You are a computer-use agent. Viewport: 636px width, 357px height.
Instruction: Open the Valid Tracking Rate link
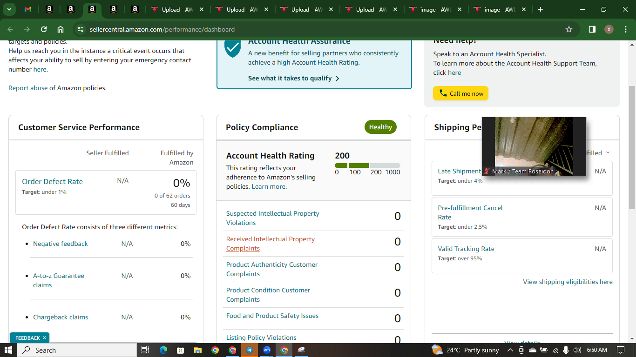click(x=466, y=249)
